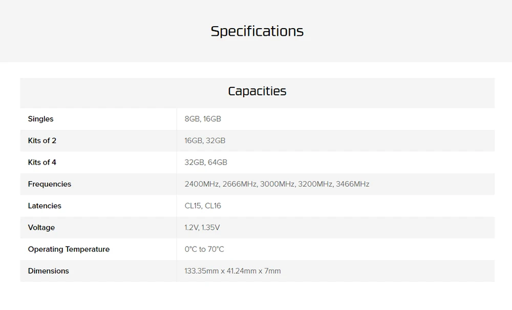Click the Capacities table header
Viewport: 512px width, 310px height.
(257, 92)
